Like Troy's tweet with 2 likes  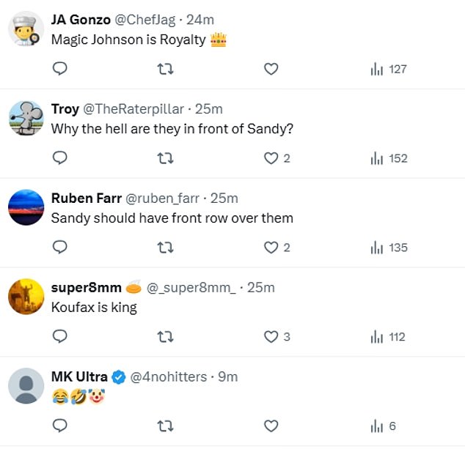coord(271,158)
